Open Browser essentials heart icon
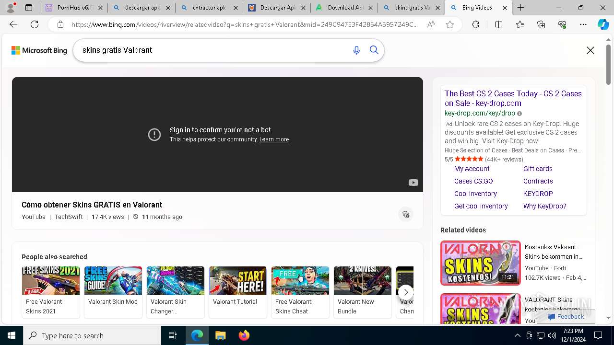 click(x=562, y=24)
